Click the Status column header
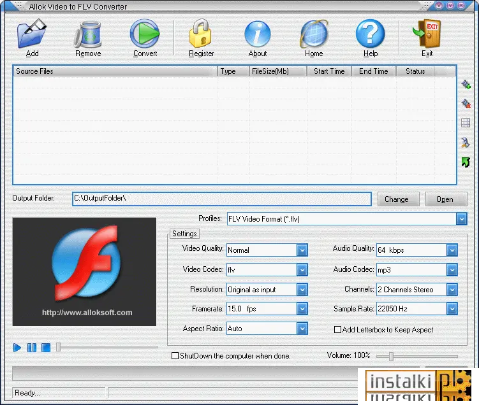 415,71
